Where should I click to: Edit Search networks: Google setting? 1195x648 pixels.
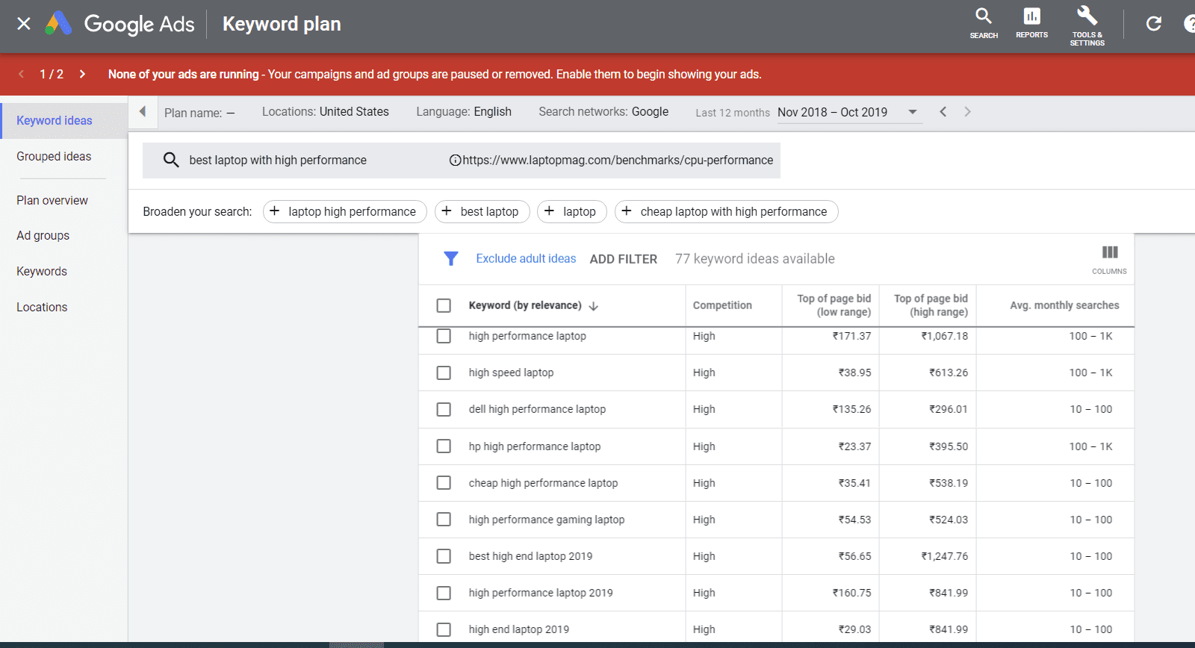point(603,112)
